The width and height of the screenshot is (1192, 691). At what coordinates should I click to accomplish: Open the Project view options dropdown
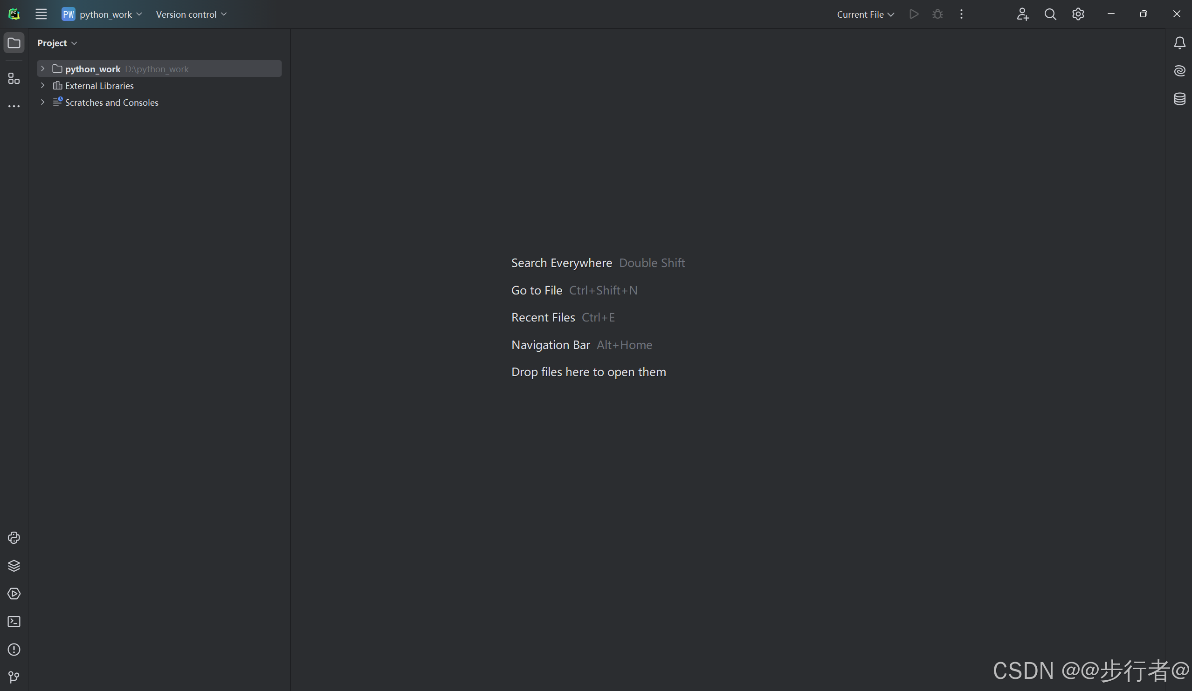click(57, 43)
